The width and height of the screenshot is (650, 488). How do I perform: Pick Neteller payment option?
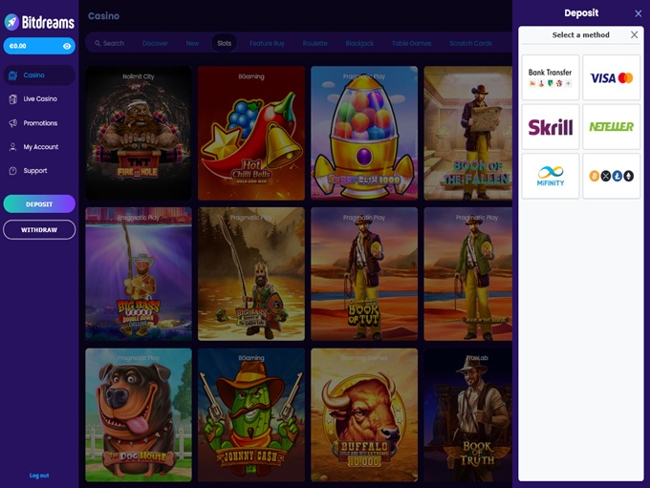tap(612, 127)
